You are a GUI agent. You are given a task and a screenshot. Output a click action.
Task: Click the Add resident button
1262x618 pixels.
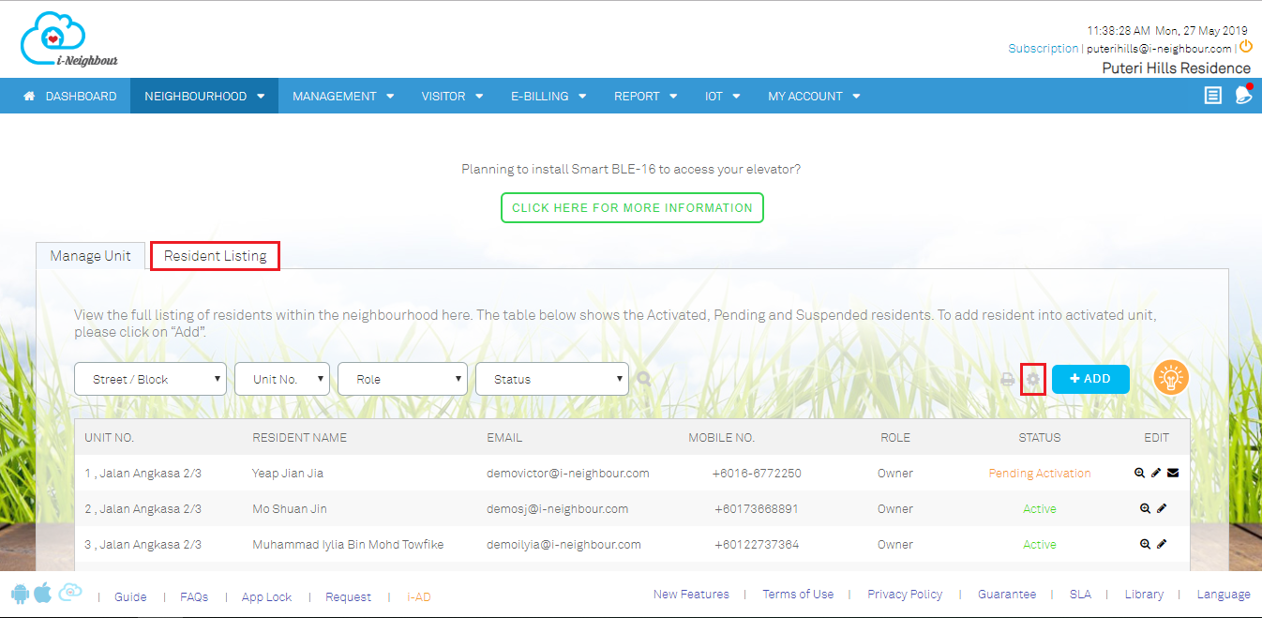coord(1090,379)
